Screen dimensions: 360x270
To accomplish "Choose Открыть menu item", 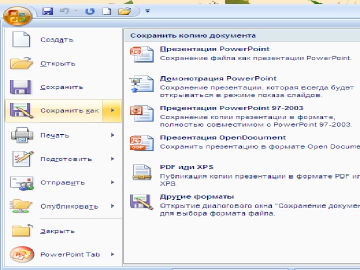I will (64, 64).
